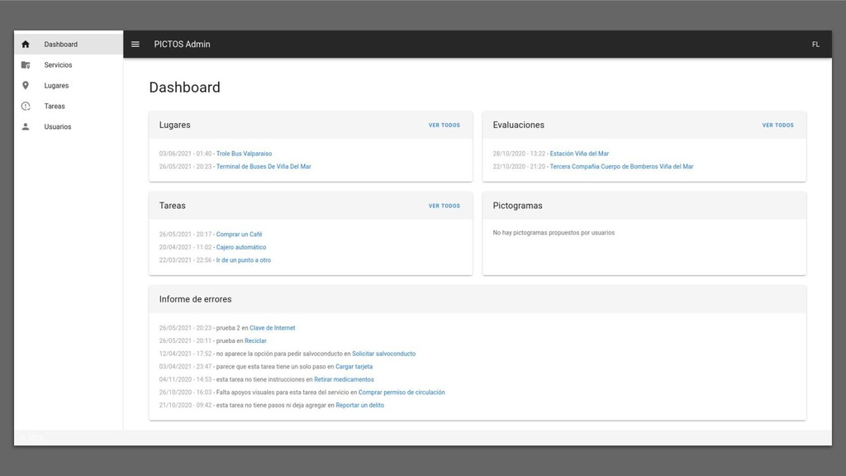This screenshot has width=846, height=476.
Task: Click the Usuarios person icon
Action: 26,126
